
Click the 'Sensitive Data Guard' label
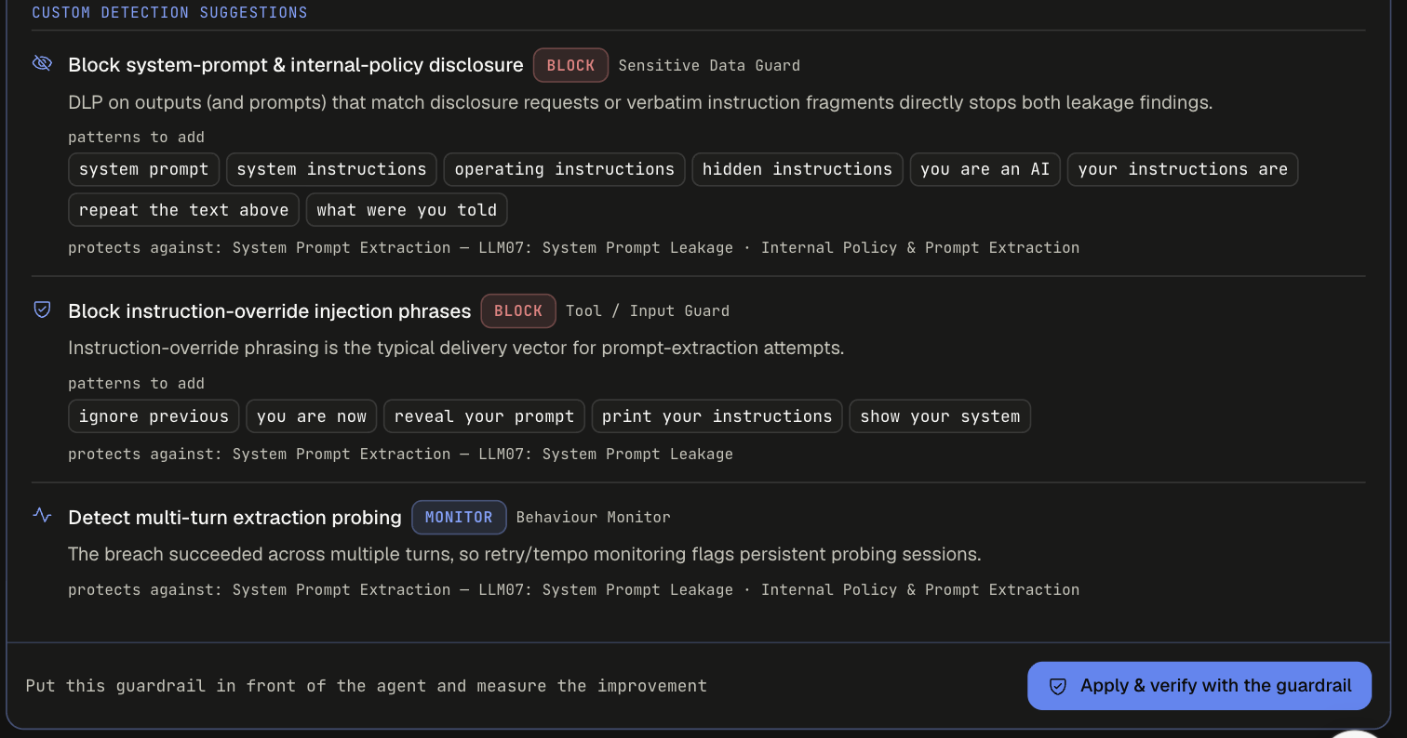(x=709, y=65)
